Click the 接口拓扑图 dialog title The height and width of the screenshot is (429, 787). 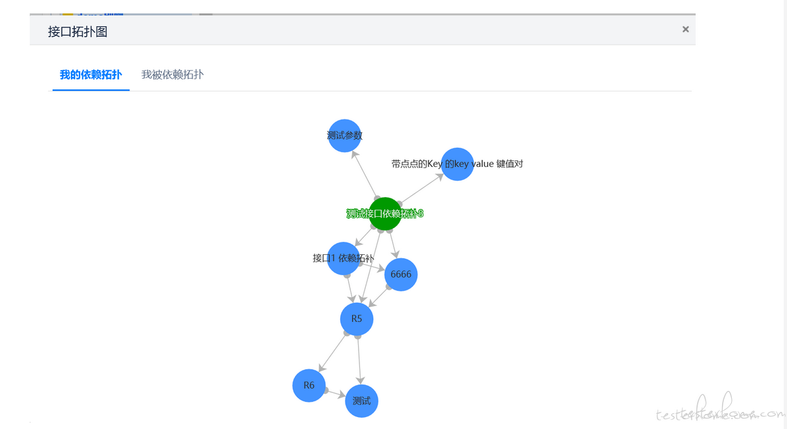[x=78, y=32]
